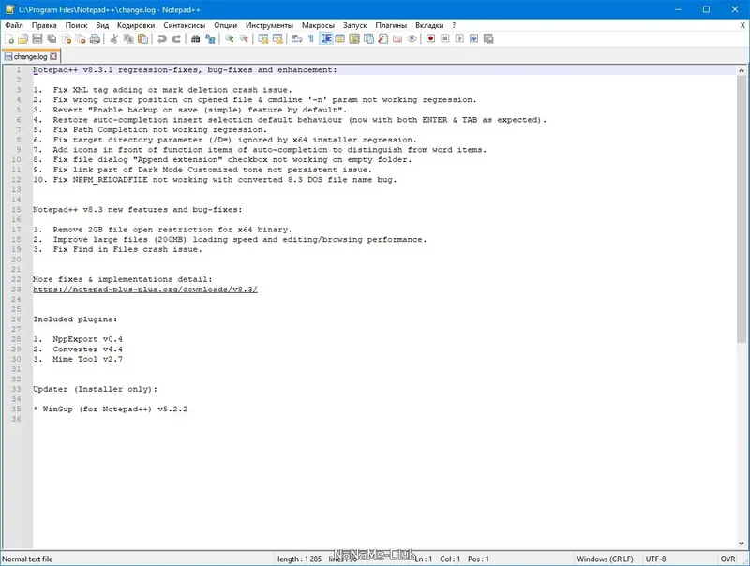Create a new document from toolbar

pyautogui.click(x=9, y=39)
